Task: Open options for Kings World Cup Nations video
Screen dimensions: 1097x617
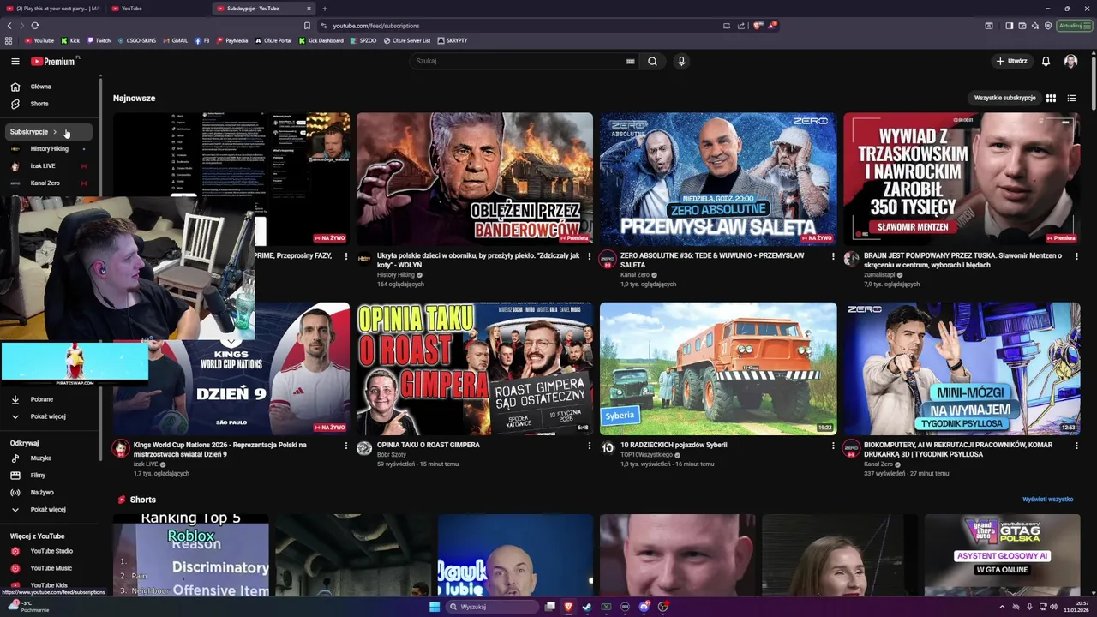Action: coord(345,446)
